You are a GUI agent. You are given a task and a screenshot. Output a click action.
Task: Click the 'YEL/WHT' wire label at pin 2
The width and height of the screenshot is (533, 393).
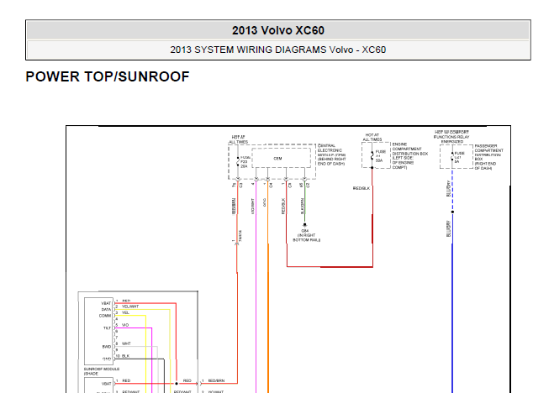click(x=130, y=307)
